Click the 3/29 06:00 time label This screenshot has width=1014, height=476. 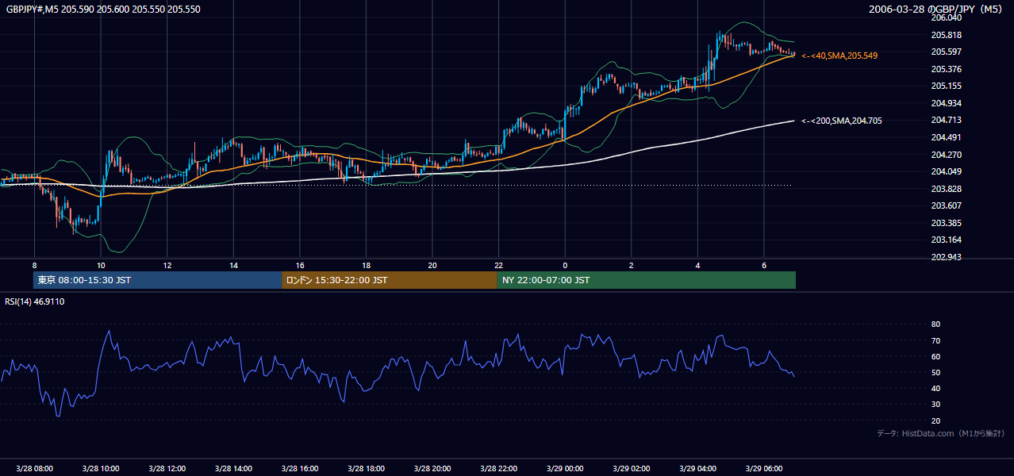(764, 469)
